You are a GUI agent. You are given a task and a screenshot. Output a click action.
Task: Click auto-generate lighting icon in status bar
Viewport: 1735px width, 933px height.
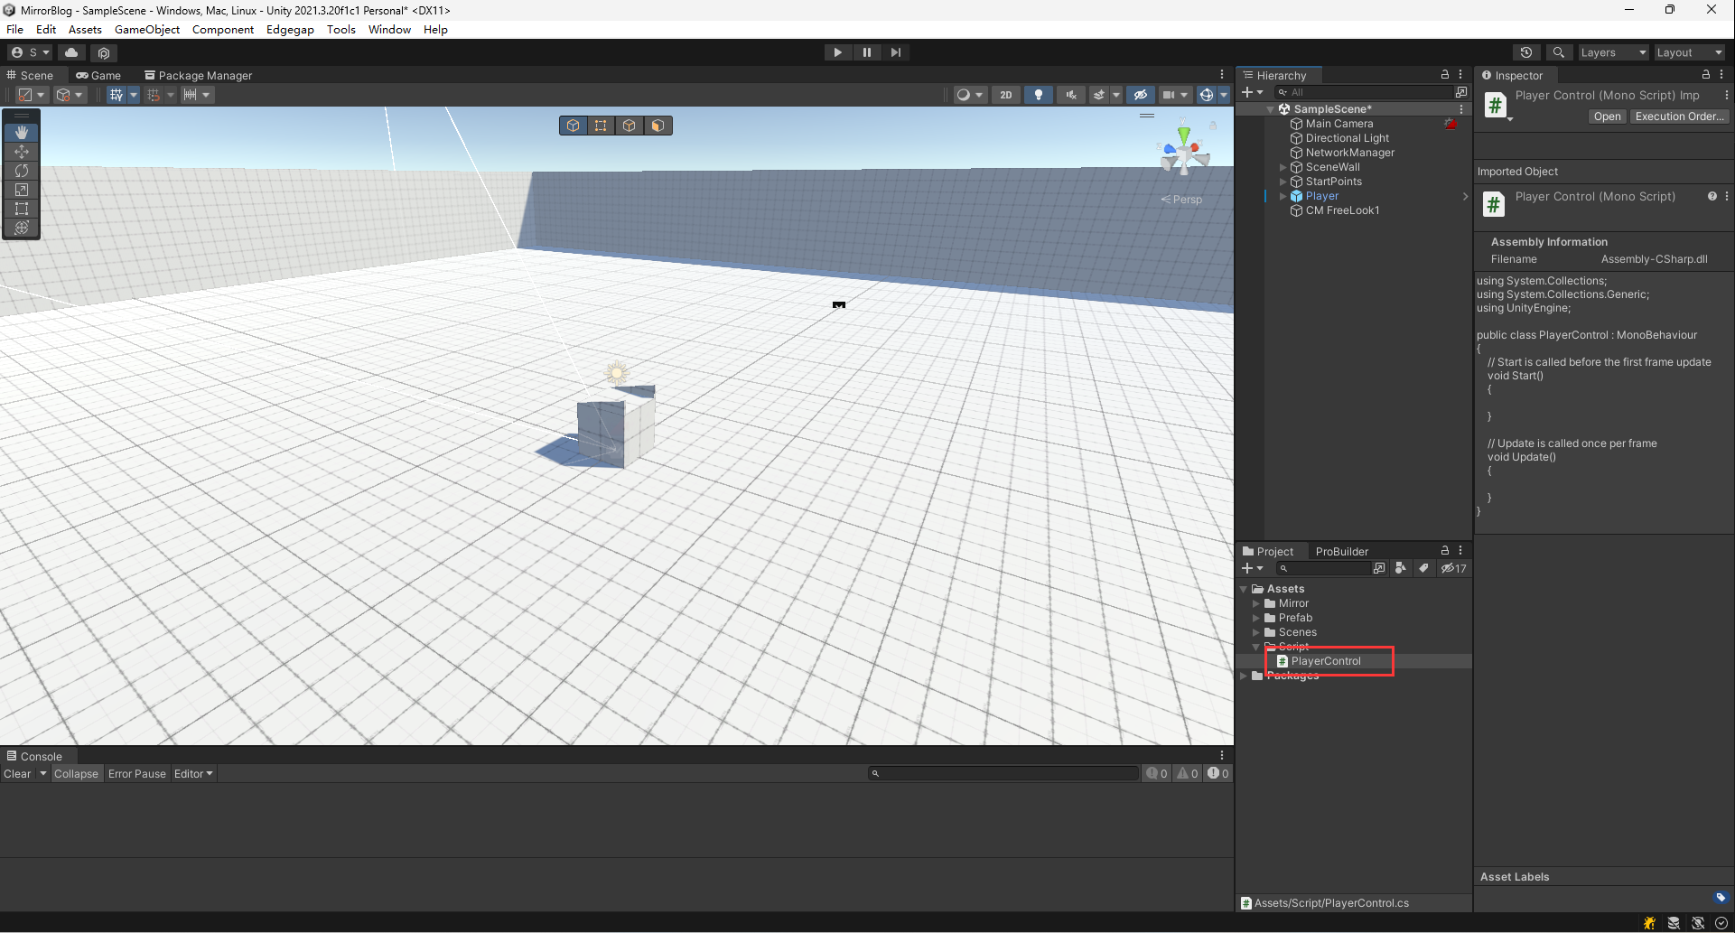pyautogui.click(x=1698, y=923)
